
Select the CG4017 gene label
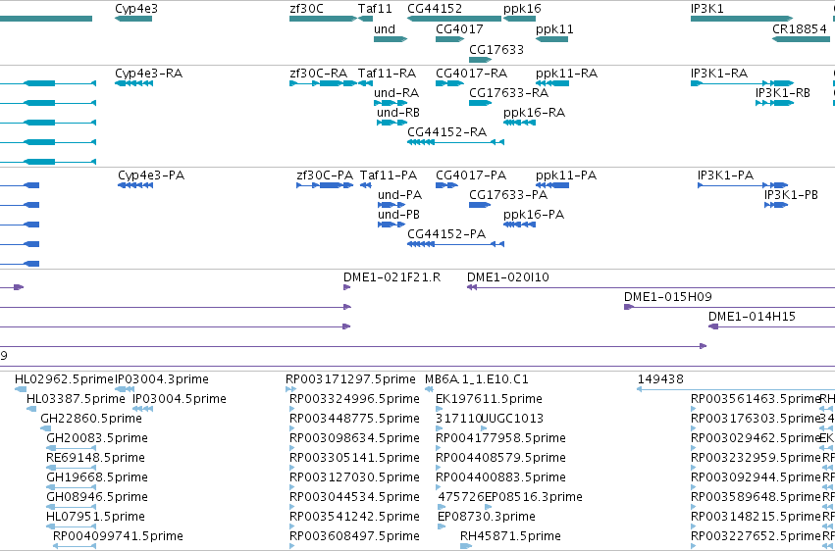pyautogui.click(x=459, y=28)
